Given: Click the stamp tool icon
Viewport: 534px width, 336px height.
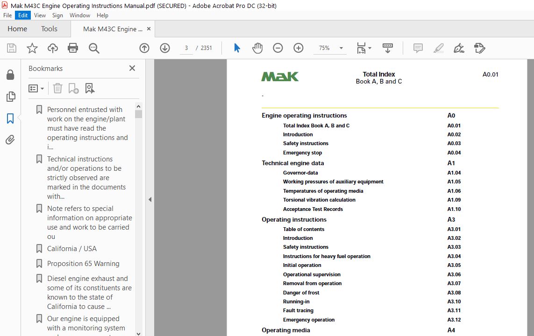Looking at the screenshot, I should point(479,48).
